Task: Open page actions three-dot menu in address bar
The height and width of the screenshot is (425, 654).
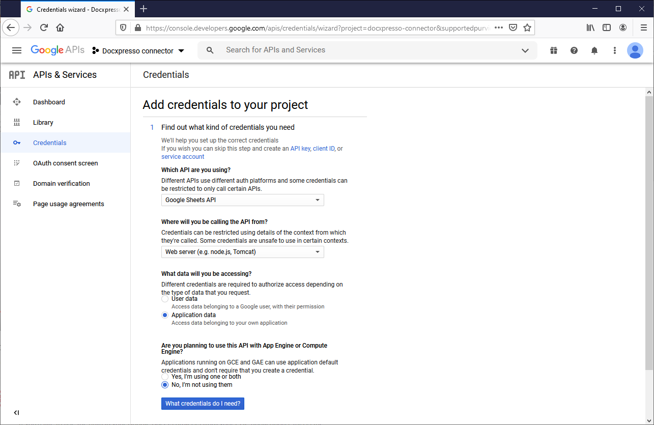Action: [499, 27]
